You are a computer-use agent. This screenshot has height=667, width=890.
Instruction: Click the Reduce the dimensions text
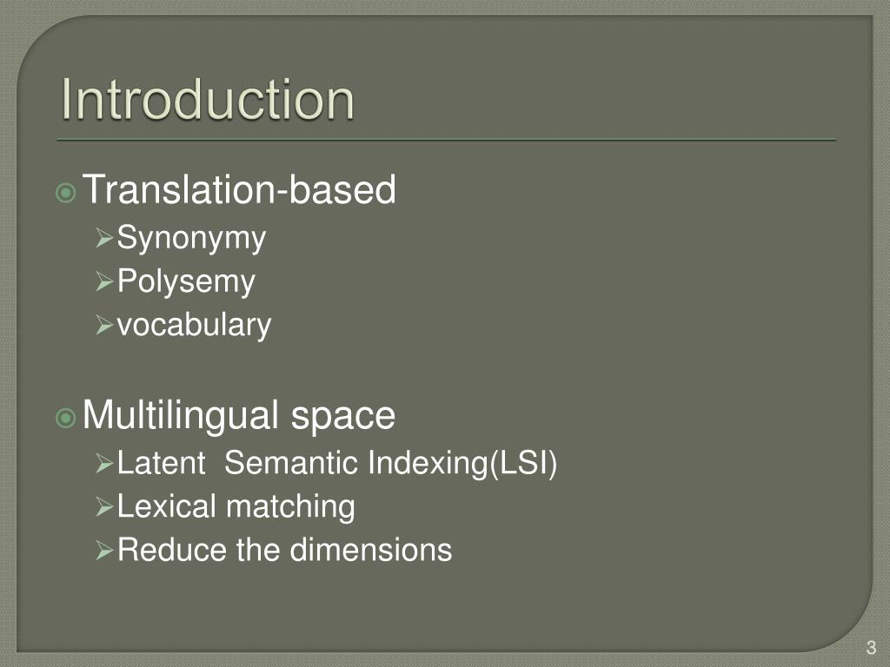(x=284, y=550)
